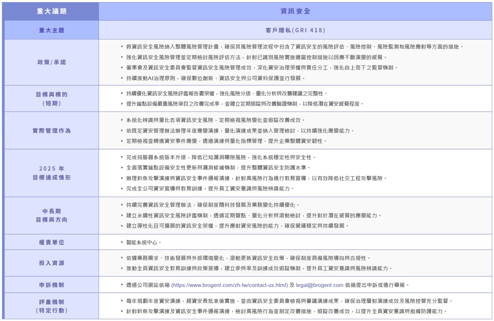494x321 pixels.
Task: Open the brogent.com contact-us link
Action: [229, 285]
